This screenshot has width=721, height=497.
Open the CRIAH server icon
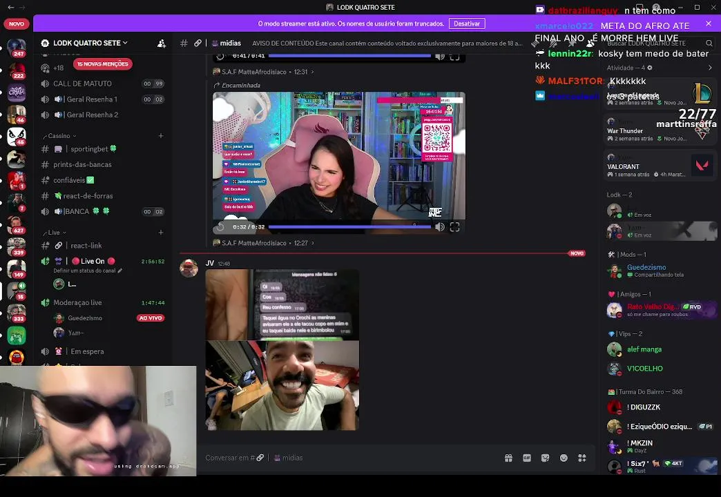tap(17, 92)
